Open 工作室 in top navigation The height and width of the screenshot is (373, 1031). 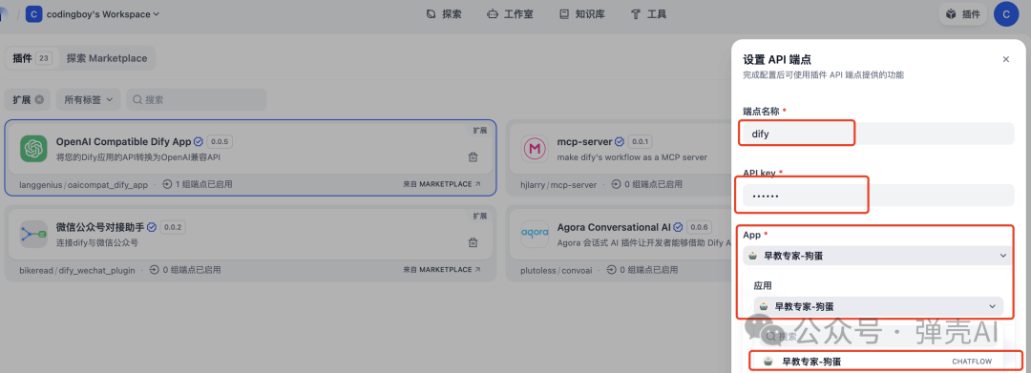tap(510, 13)
